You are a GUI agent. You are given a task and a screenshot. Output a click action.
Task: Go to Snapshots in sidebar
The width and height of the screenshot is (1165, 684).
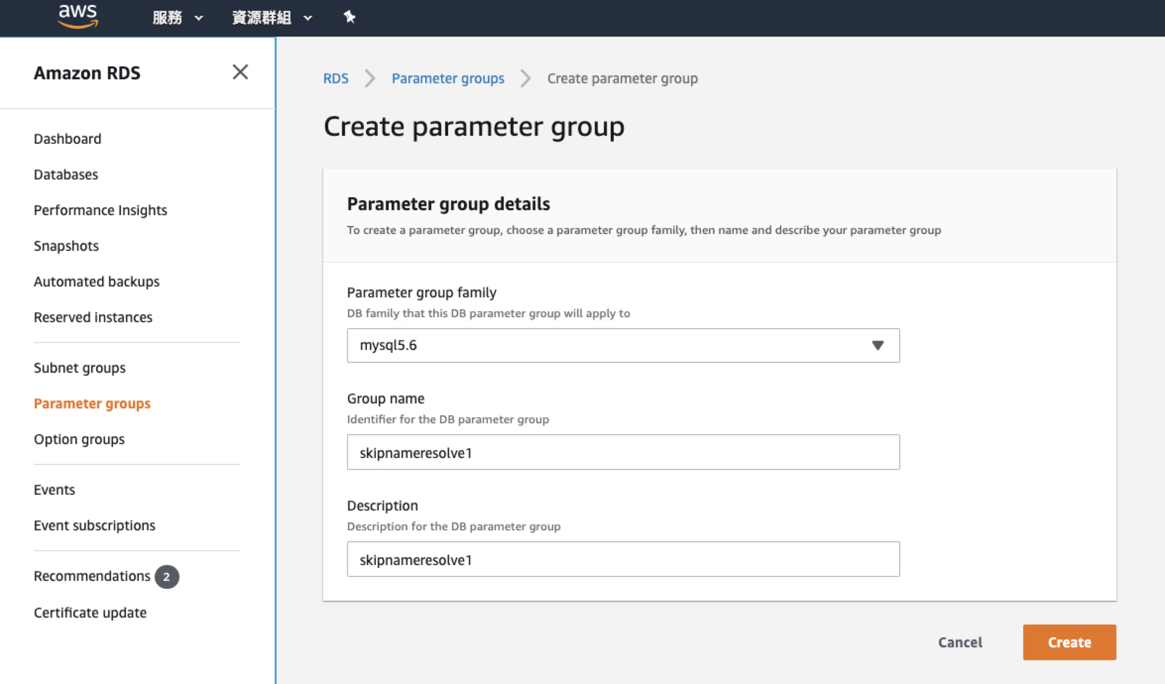tap(66, 246)
